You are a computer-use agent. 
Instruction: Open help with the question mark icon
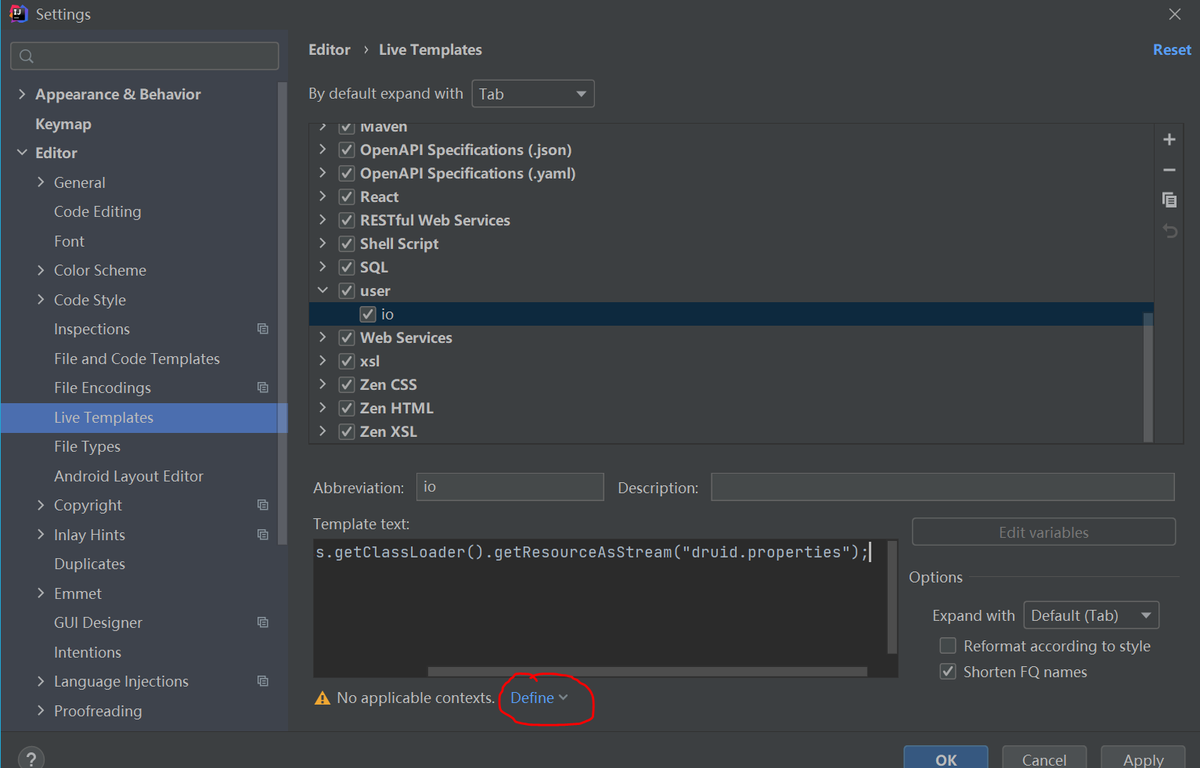click(31, 759)
